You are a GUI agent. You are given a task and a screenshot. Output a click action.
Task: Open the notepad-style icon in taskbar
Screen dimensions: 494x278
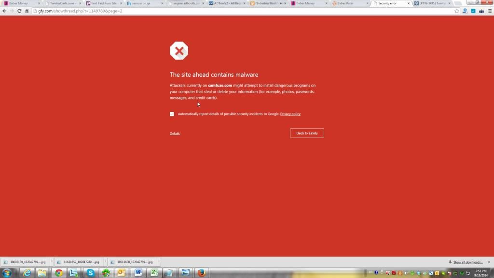click(169, 273)
